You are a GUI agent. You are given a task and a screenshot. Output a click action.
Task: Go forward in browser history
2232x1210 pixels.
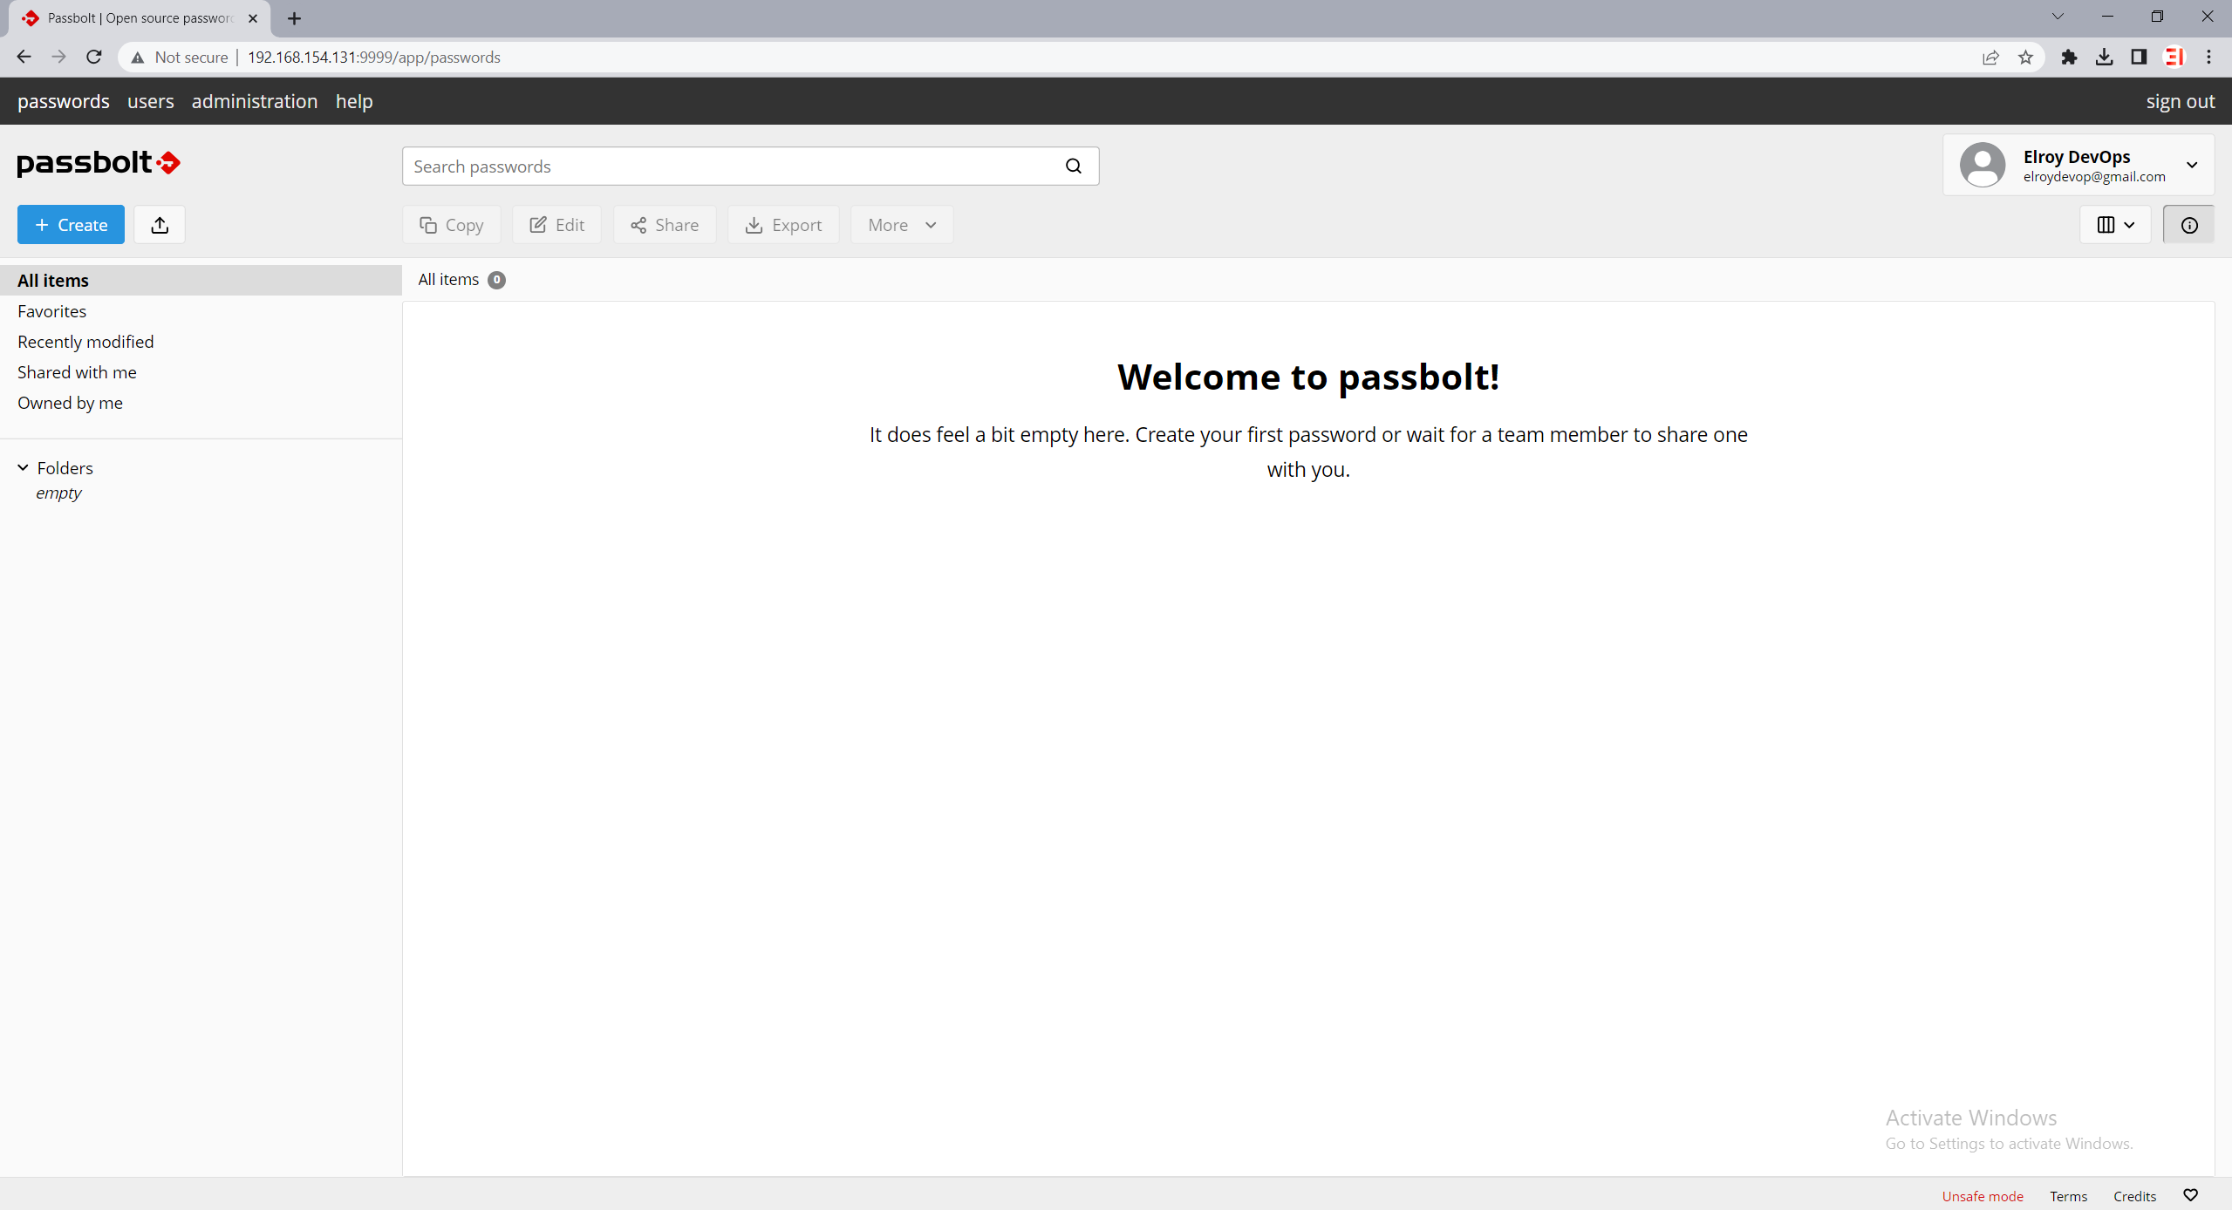point(59,58)
